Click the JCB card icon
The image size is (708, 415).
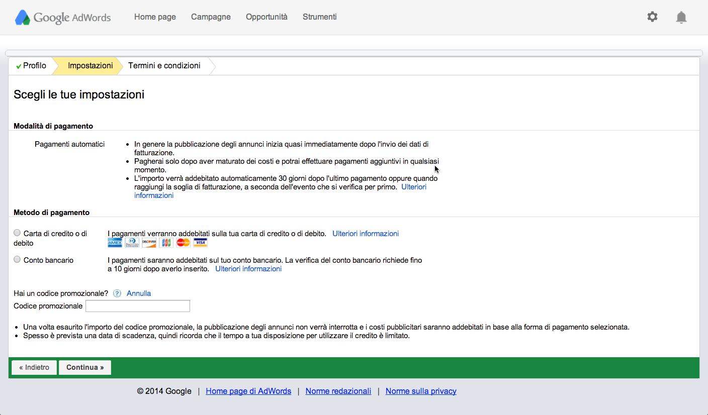click(x=166, y=243)
